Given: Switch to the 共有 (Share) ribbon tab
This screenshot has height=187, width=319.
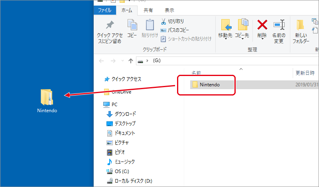Looking at the screenshot, I should [x=148, y=10].
